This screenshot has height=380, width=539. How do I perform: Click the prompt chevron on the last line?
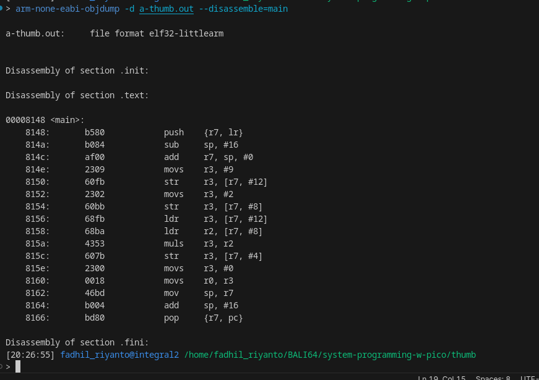(9, 367)
